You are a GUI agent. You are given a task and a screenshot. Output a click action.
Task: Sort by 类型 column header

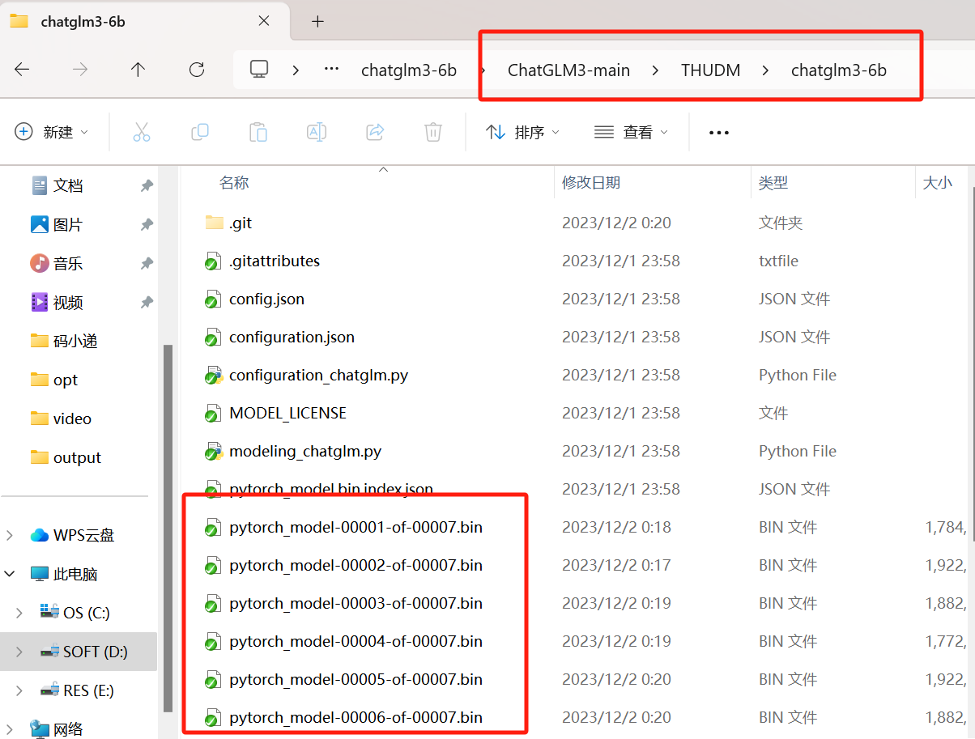[x=773, y=183]
